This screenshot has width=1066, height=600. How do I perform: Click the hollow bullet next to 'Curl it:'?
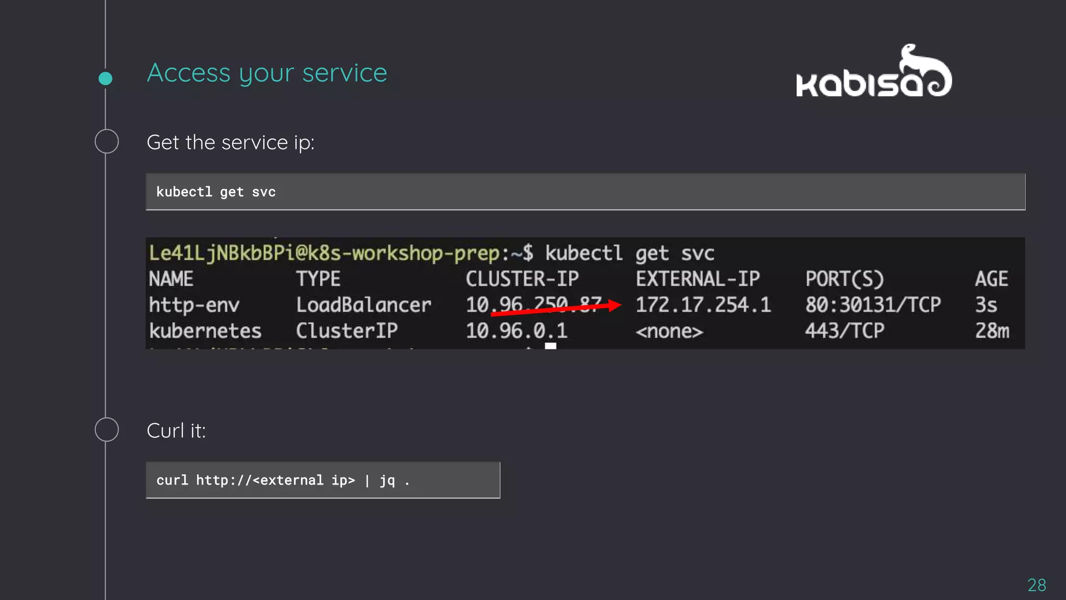click(107, 430)
